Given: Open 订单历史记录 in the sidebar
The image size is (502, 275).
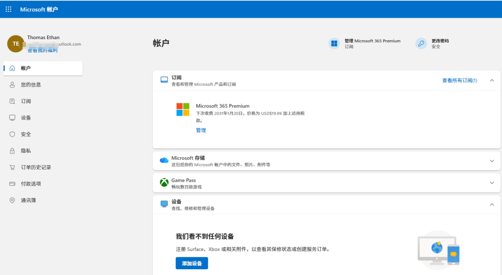Looking at the screenshot, I should pyautogui.click(x=36, y=167).
